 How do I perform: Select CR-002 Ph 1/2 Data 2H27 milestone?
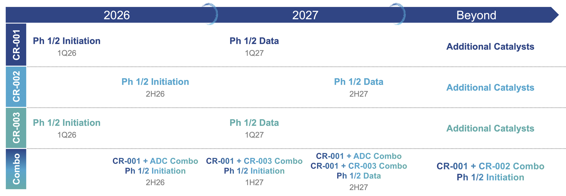(358, 82)
